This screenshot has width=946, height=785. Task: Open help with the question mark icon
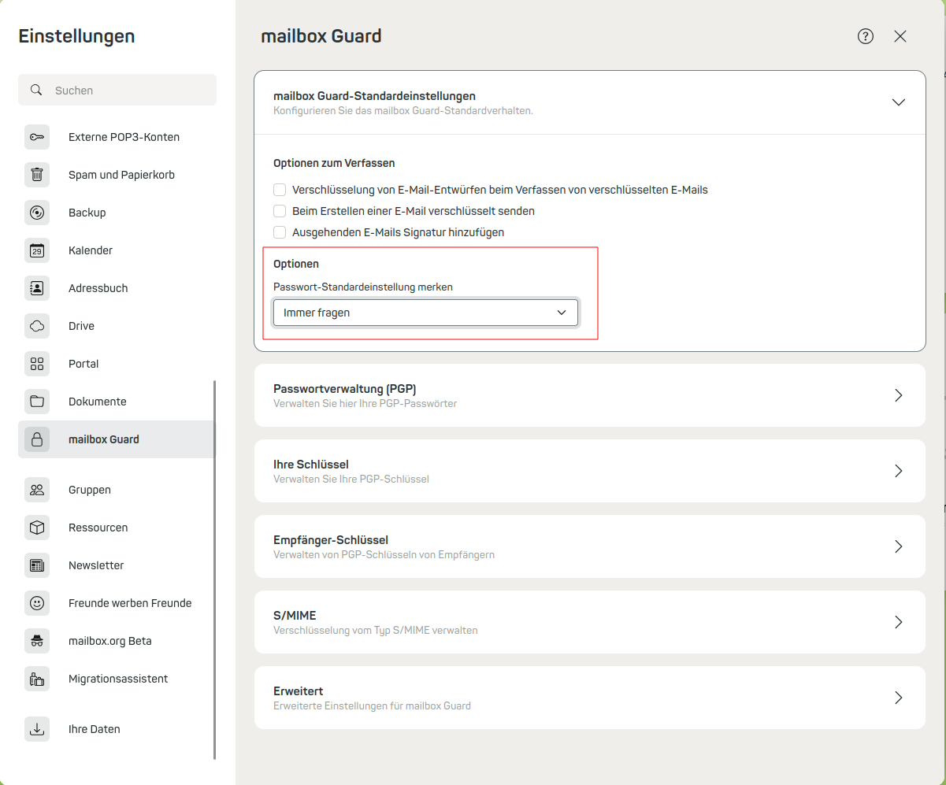pyautogui.click(x=866, y=36)
